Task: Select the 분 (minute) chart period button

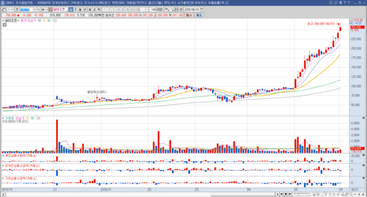Action: 89,9
